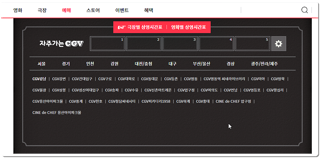Image resolution: width=320 pixels, height=158 pixels.
Task: Select the 대구 region tab
Action: click(172, 64)
